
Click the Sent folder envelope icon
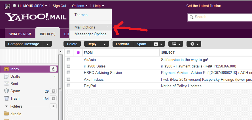coord(6,84)
